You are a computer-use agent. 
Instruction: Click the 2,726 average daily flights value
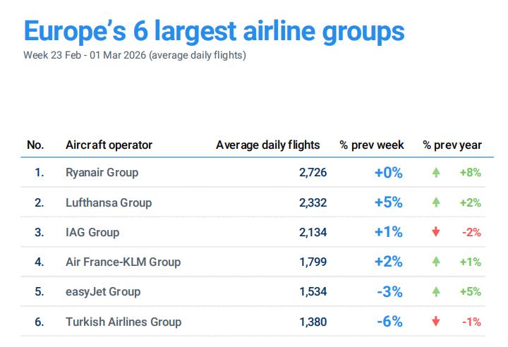click(x=313, y=173)
